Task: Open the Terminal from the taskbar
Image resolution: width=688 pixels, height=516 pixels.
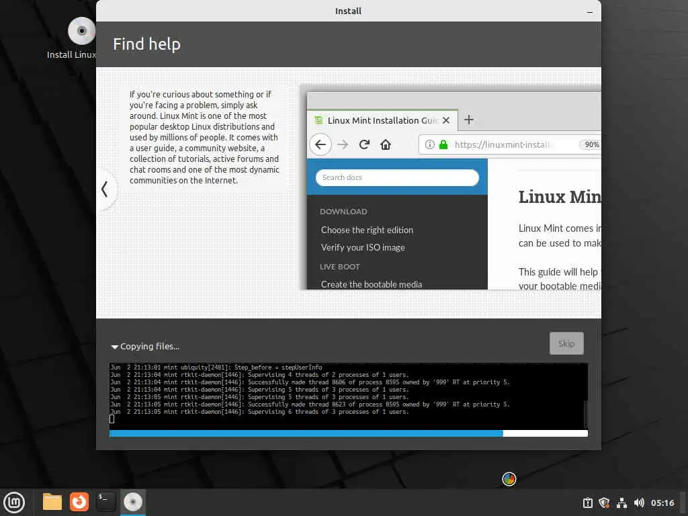Action: [105, 502]
